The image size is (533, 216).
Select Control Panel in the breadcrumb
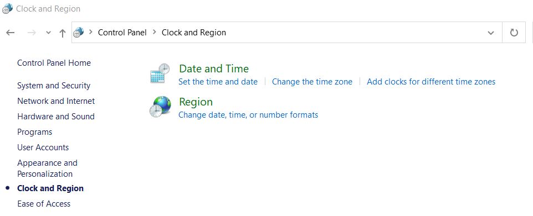122,33
